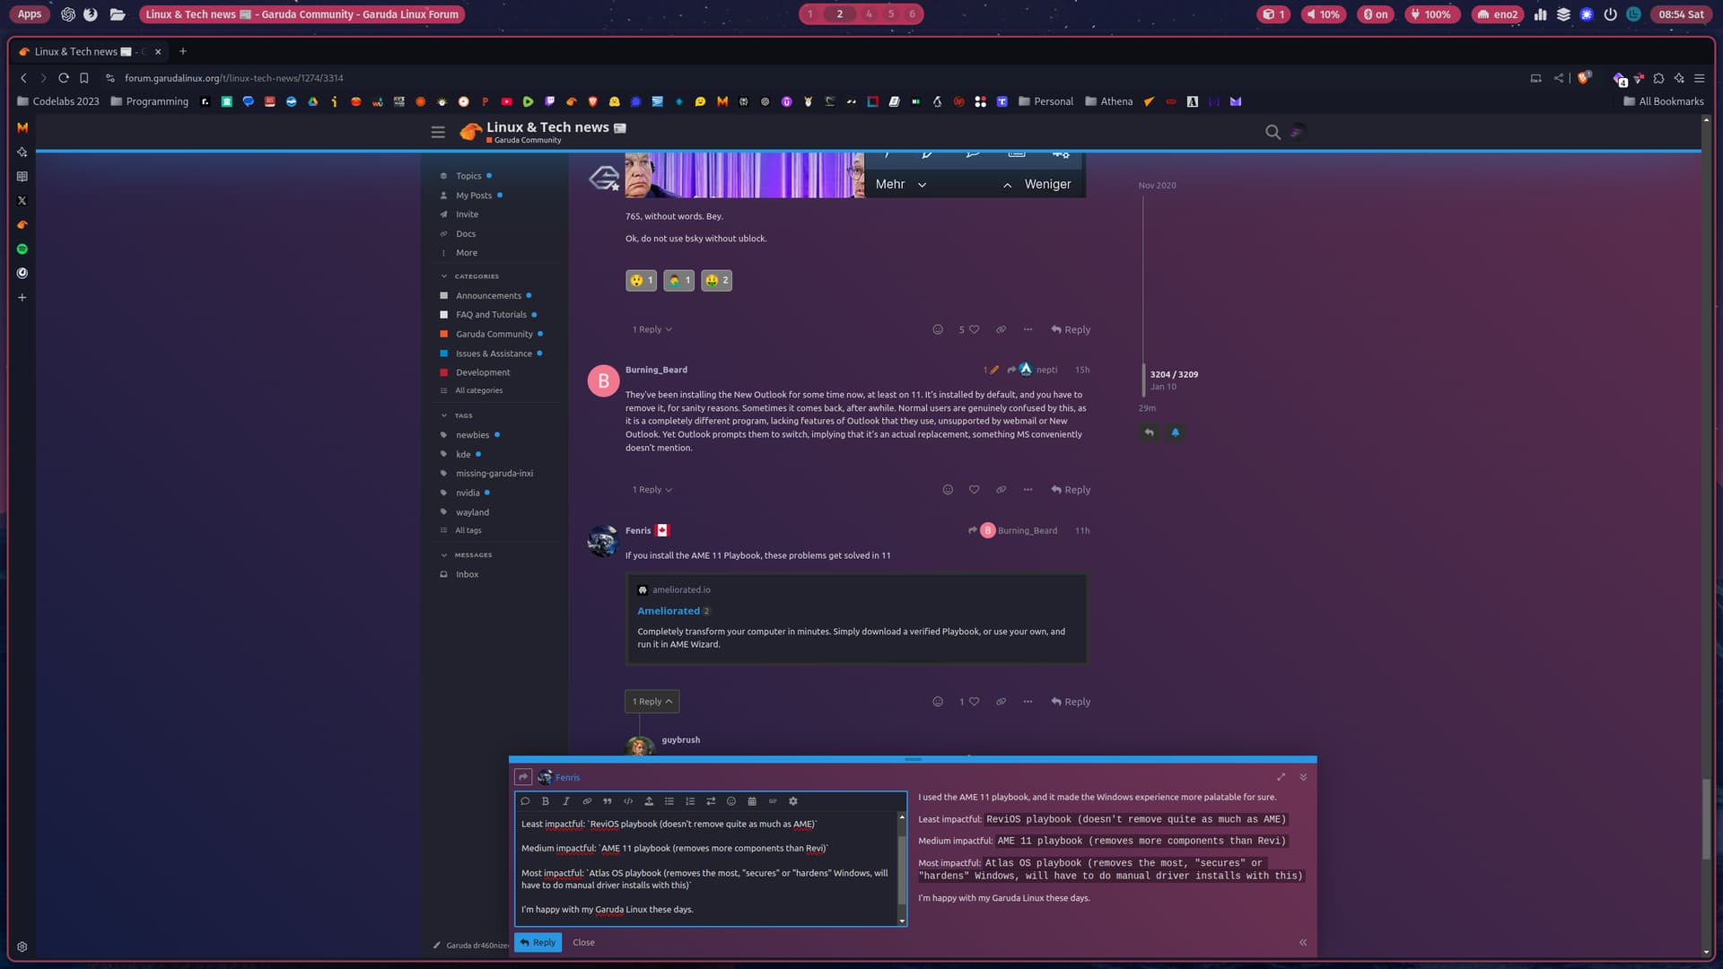Image resolution: width=1723 pixels, height=969 pixels.
Task: Hide composer preview pane
Action: (1303, 942)
